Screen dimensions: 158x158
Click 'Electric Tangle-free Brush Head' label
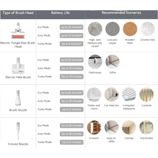pos(18,45)
